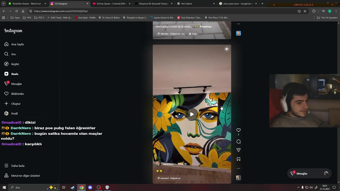This screenshot has height=191, width=340.
Task: Open audio thumbnail of the roadman reel
Action: (239, 33)
